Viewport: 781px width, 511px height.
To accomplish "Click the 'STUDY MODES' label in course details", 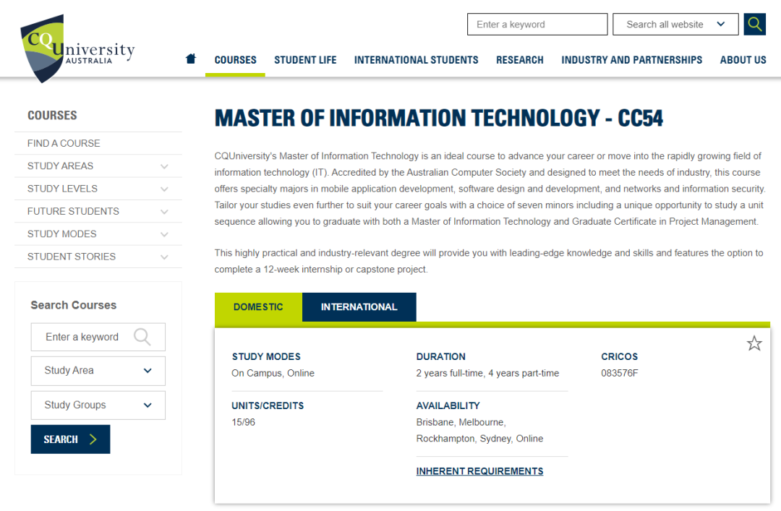I will (x=266, y=356).
